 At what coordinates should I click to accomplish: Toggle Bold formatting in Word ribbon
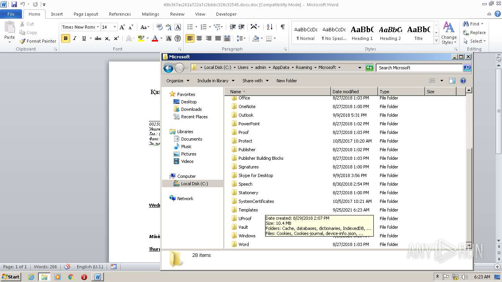tap(65, 38)
